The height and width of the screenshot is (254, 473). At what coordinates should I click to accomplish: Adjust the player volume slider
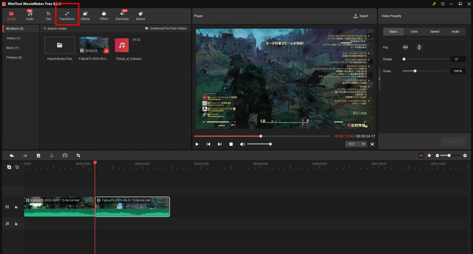[259, 144]
